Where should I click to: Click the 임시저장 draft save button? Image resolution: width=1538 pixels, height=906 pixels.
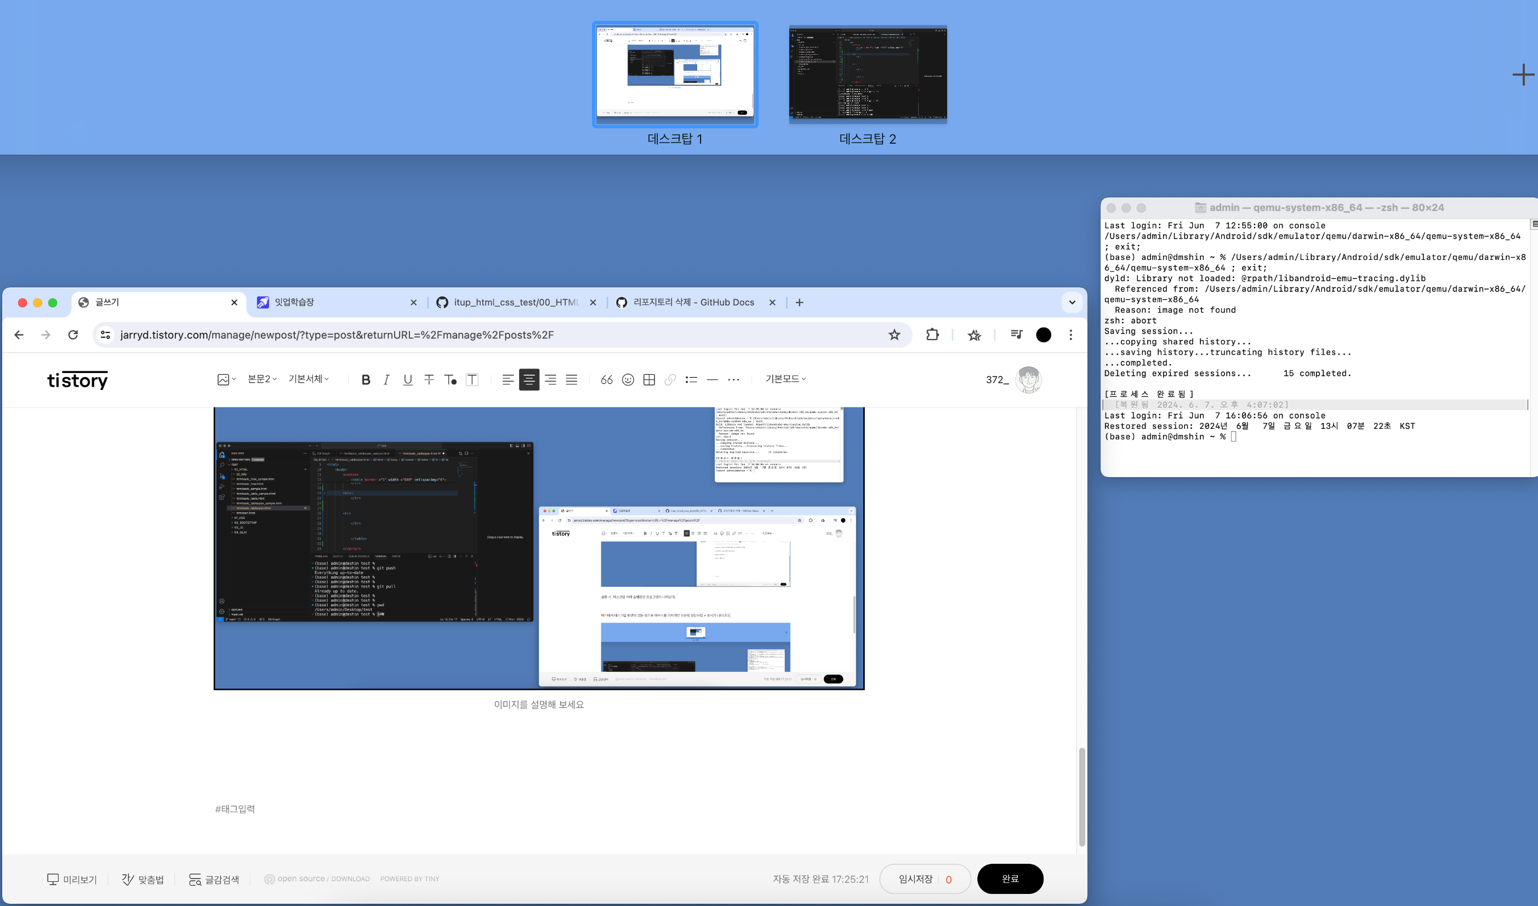[x=915, y=879]
